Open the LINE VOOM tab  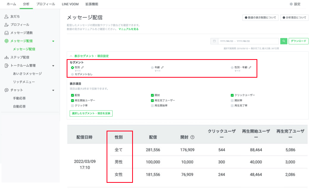coord(70,4)
